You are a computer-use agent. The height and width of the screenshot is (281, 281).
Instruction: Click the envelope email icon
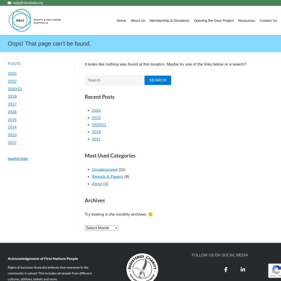pos(9,3)
